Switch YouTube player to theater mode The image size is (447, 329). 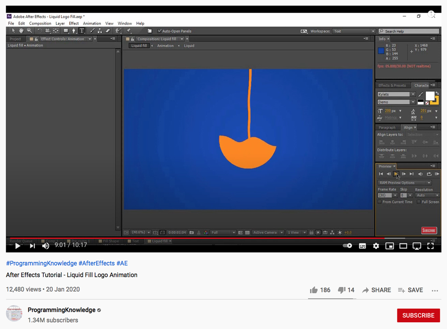(403, 246)
